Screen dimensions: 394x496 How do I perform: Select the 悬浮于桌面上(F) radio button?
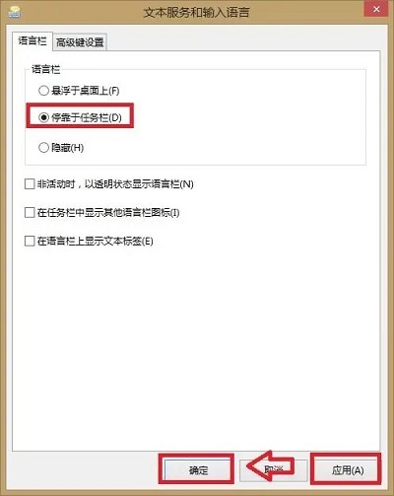click(x=43, y=90)
